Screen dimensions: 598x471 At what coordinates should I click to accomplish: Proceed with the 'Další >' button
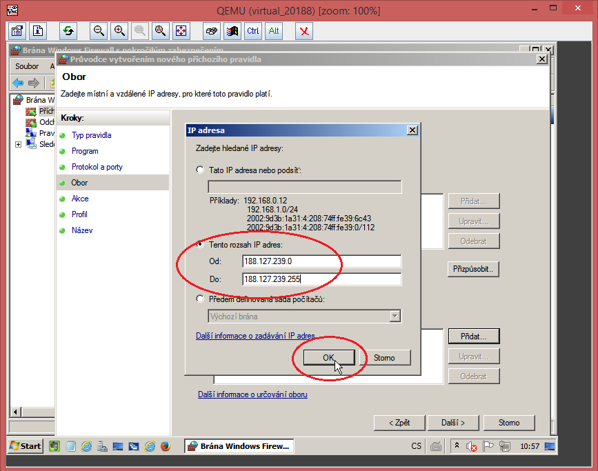[453, 423]
